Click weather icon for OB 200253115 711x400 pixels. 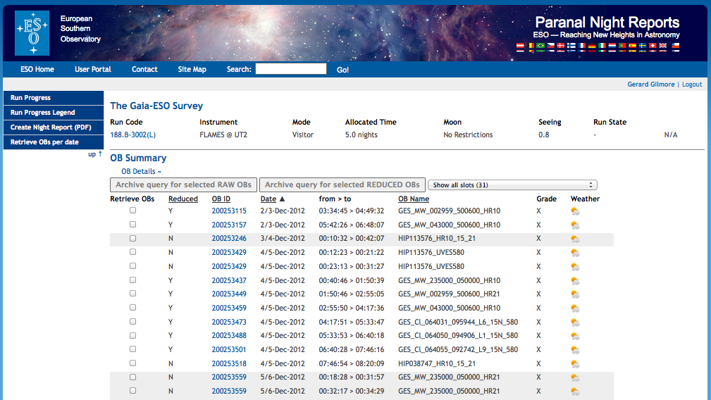click(x=576, y=211)
